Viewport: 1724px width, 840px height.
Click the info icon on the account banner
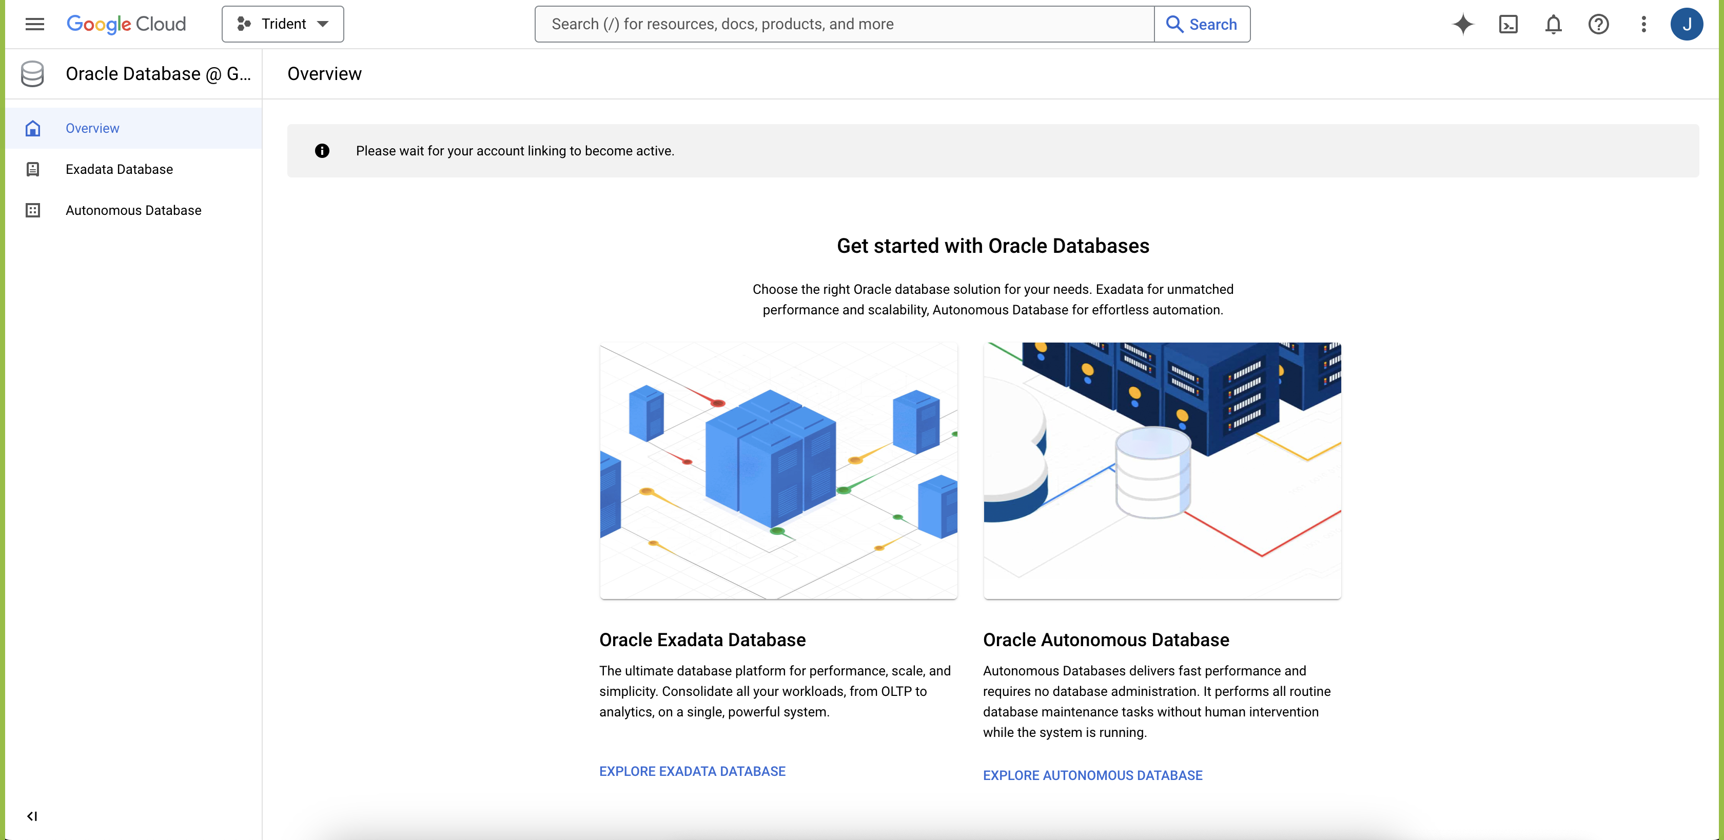tap(323, 150)
